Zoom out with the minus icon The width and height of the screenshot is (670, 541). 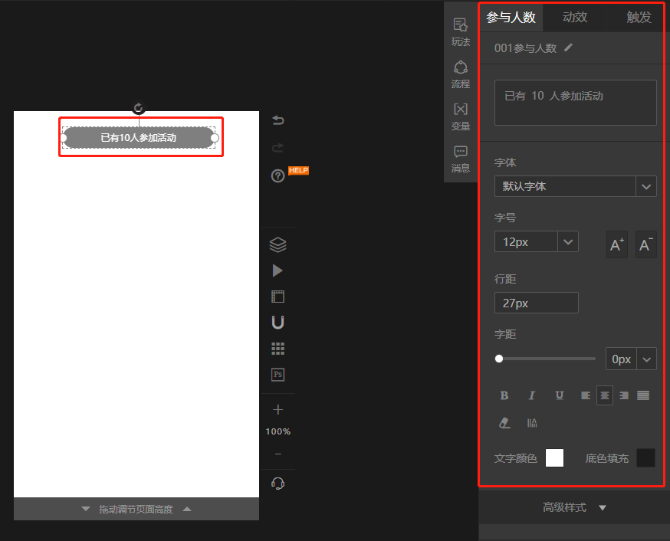278,454
